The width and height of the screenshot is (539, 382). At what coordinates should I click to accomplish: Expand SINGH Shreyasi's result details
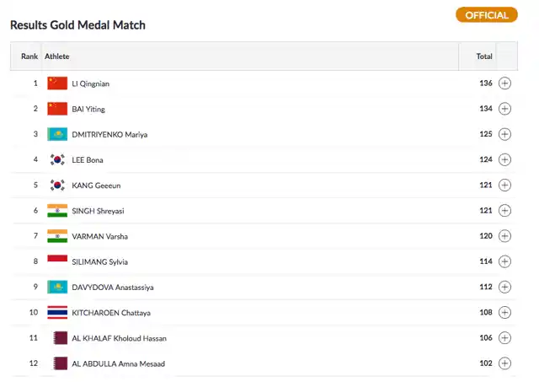(x=504, y=211)
